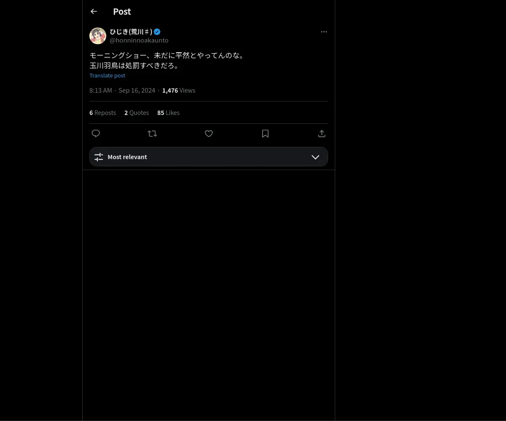Open the Most relevant sort dropdown

[209, 157]
